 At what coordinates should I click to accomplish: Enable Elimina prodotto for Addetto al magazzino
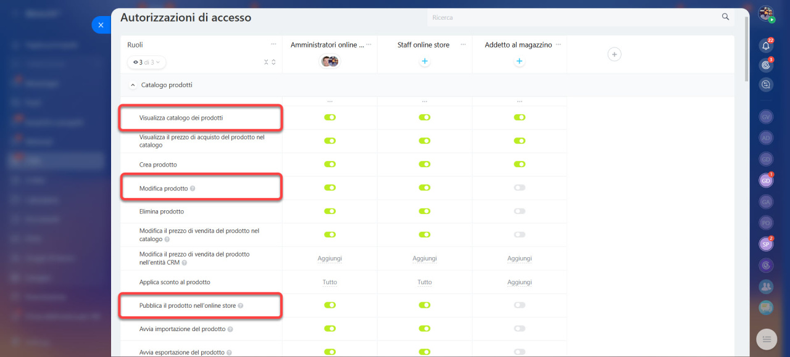(519, 211)
